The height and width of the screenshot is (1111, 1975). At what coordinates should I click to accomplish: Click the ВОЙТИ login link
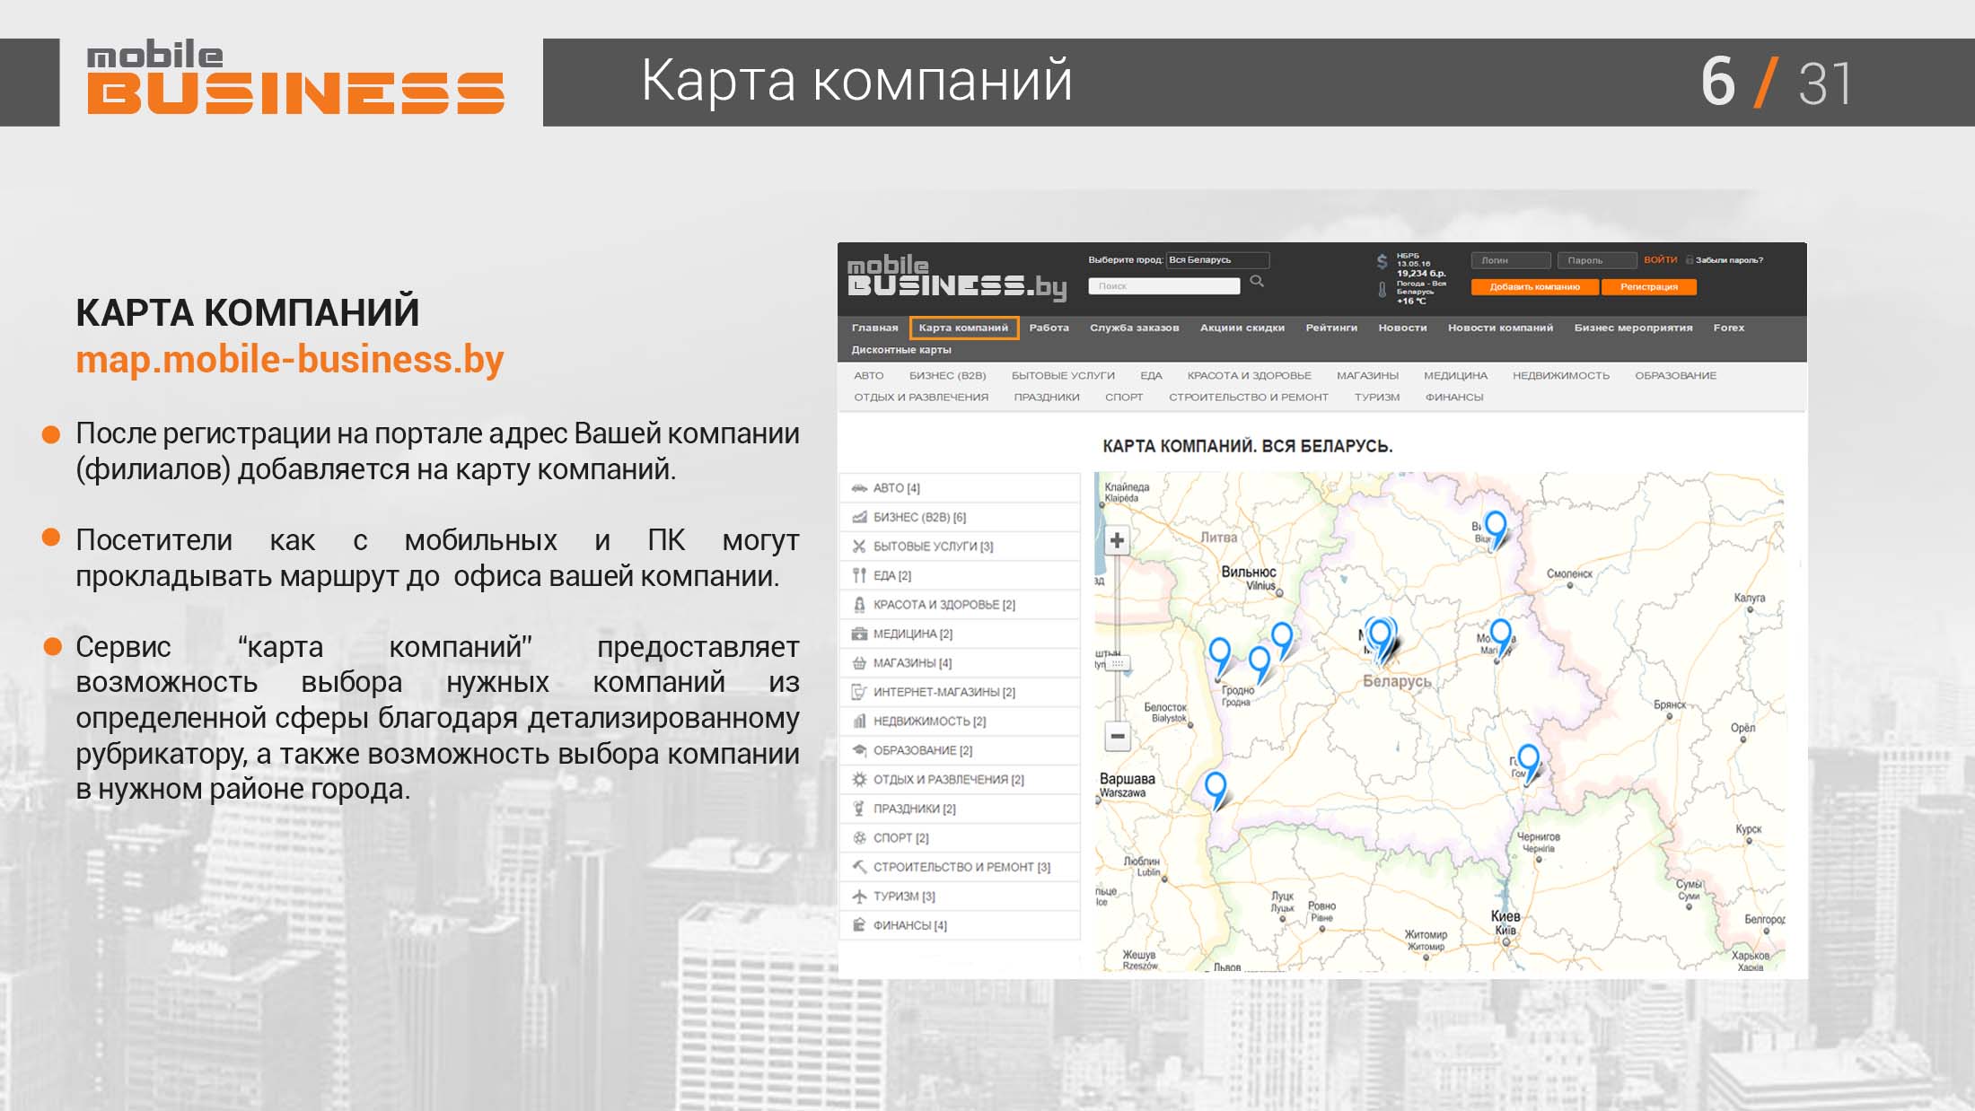[1660, 260]
